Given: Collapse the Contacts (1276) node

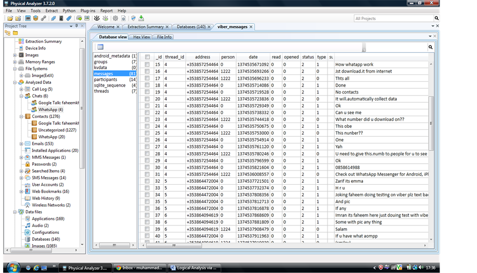Looking at the screenshot, I should click(x=21, y=117).
